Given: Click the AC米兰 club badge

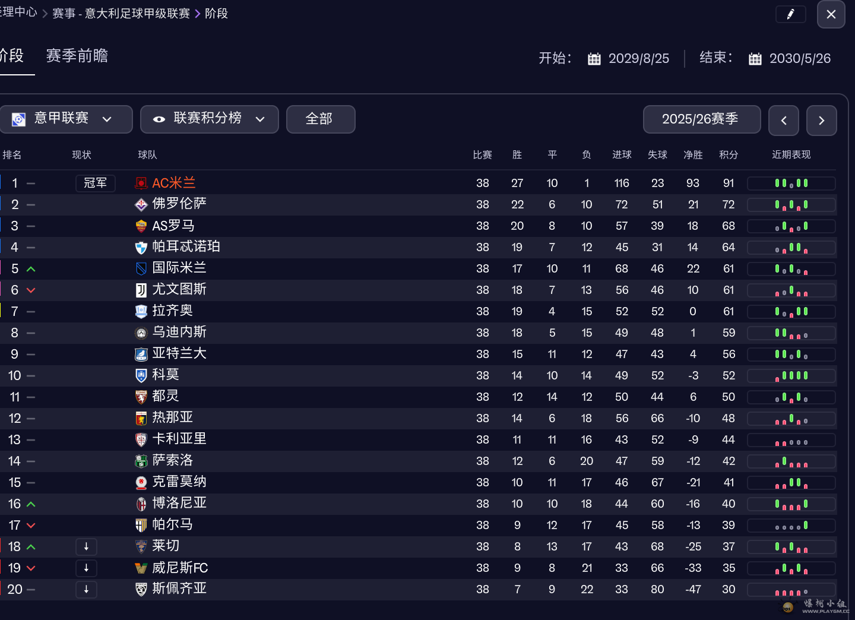Looking at the screenshot, I should 141,184.
